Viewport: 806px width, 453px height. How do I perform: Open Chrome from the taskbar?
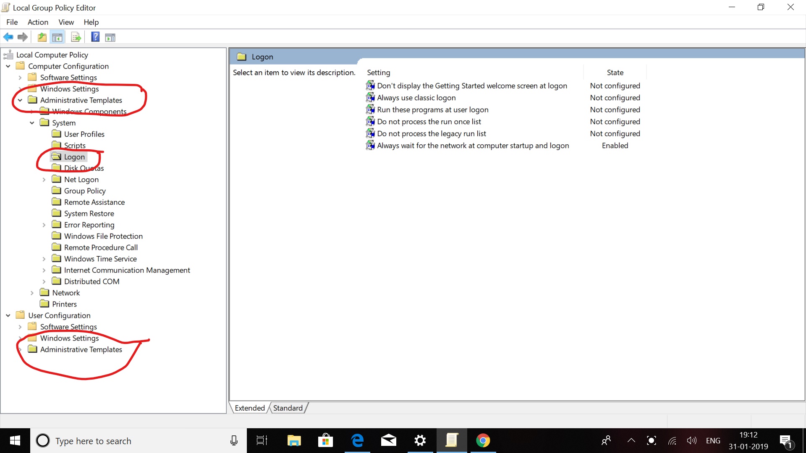[x=483, y=440]
